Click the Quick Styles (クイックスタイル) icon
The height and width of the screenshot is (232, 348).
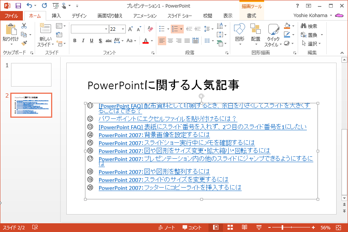coord(273,29)
